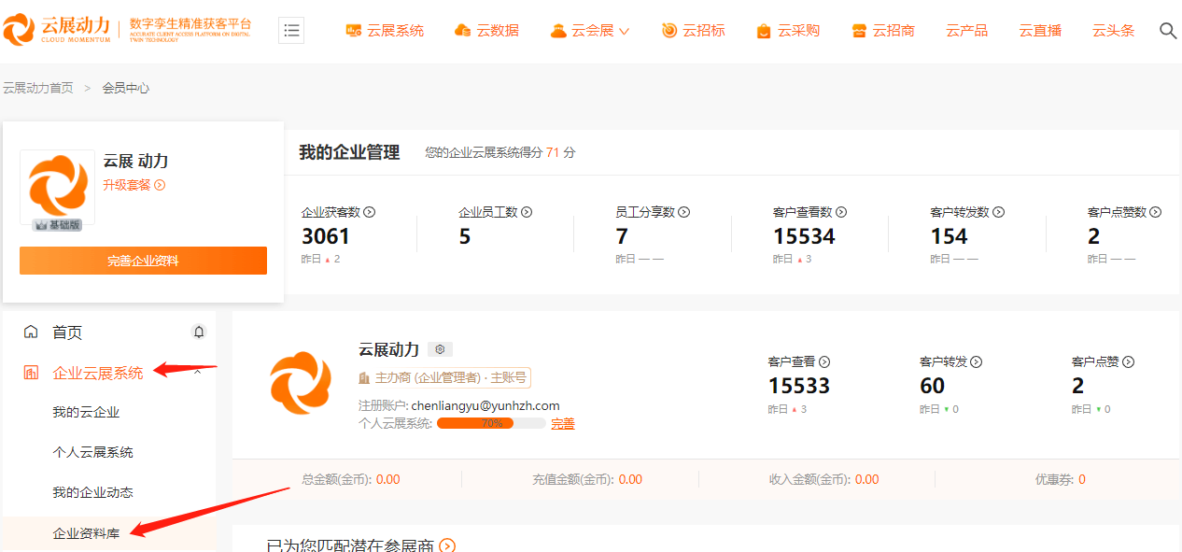Screen dimensions: 1182x552
Task: Open 云展系统 in top navigation
Action: (x=385, y=31)
